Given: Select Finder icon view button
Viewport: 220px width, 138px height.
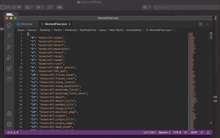Looking at the screenshot, I should point(3,7).
